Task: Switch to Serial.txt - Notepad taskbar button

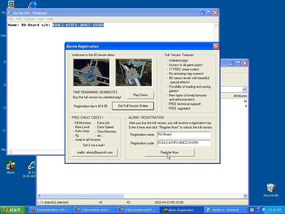Action: 225,210
